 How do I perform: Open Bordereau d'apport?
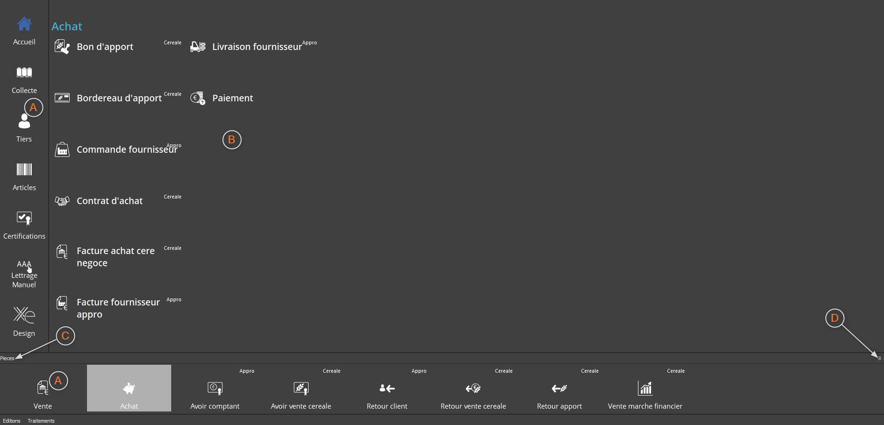119,98
